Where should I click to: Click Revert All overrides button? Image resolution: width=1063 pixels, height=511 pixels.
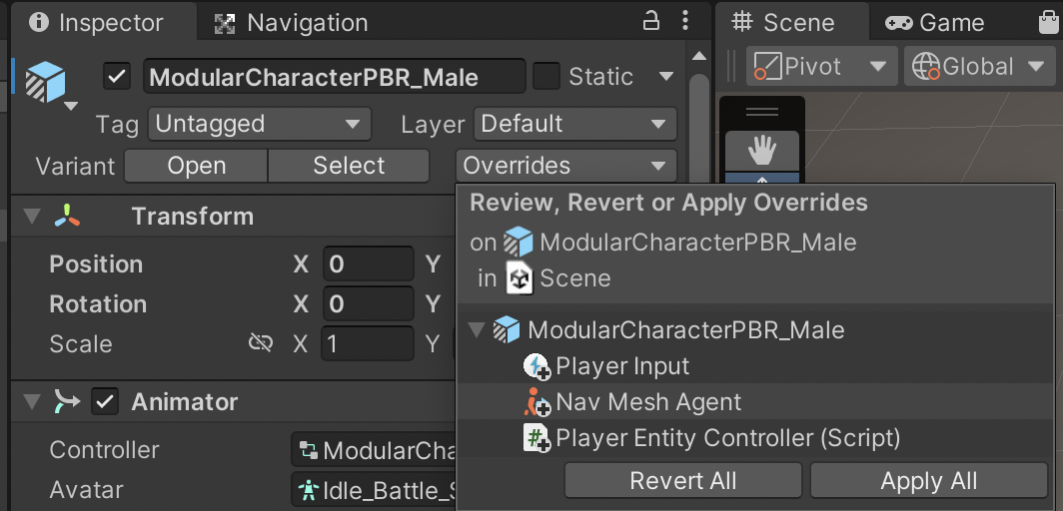[682, 480]
